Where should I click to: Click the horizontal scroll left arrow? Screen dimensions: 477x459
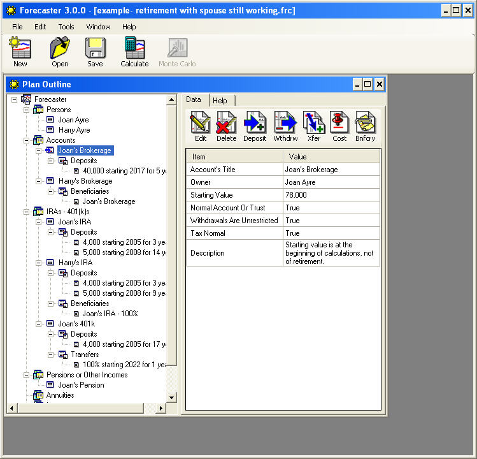pyautogui.click(x=12, y=408)
